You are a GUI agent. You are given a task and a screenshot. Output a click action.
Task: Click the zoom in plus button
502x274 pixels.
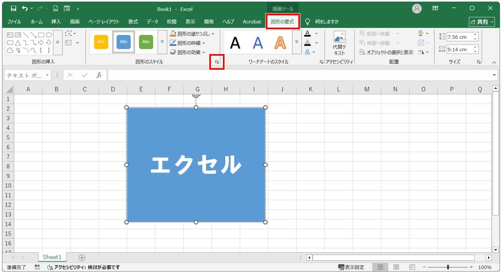[471, 267]
